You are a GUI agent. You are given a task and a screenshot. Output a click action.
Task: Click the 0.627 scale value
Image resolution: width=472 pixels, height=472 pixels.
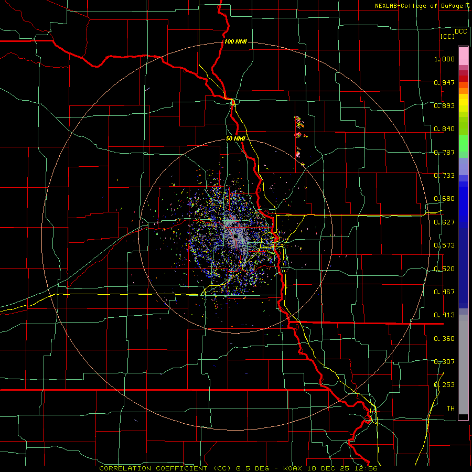point(444,222)
